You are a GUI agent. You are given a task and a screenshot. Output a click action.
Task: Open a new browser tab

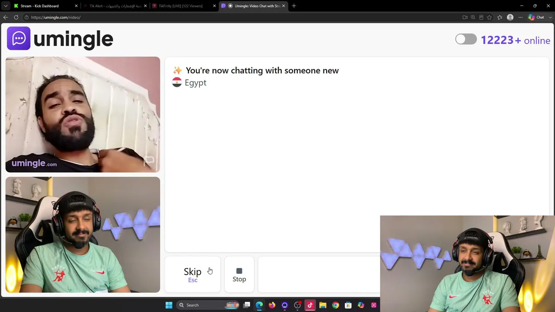click(x=294, y=6)
